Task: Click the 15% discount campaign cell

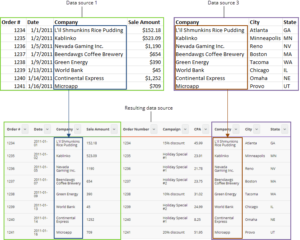Action: [x=174, y=143]
